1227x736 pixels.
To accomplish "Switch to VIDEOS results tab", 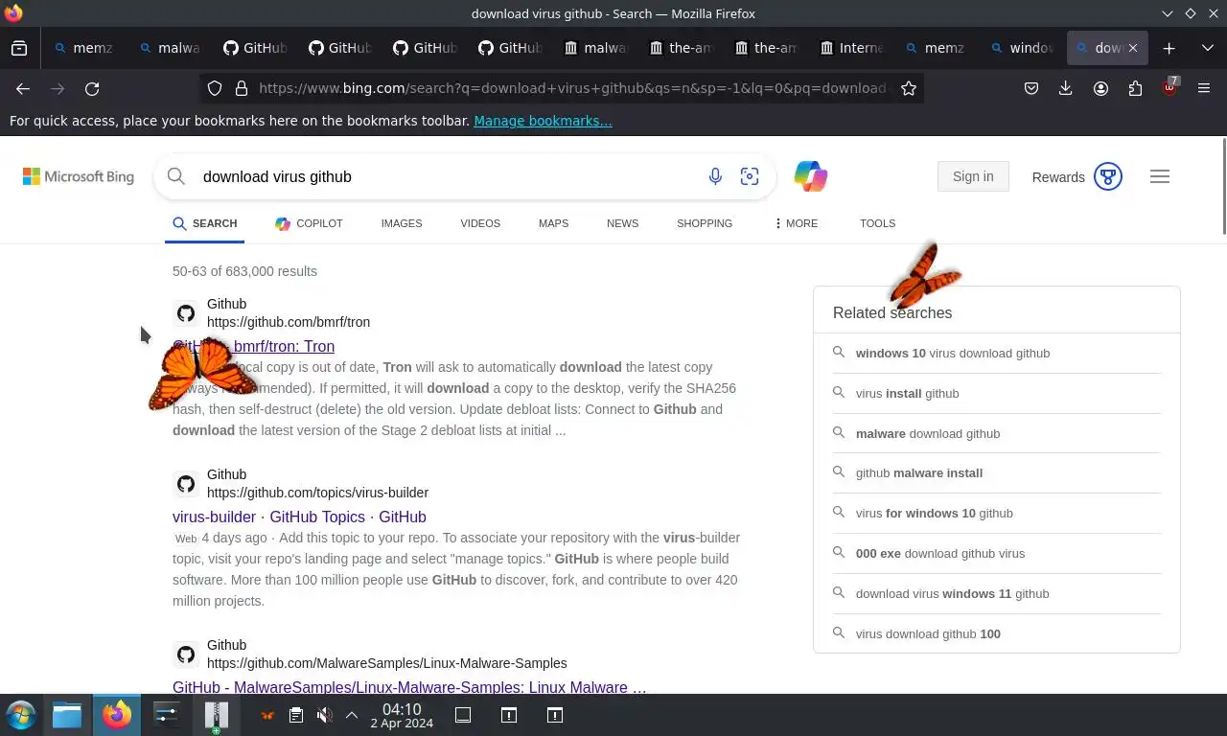I will point(480,223).
